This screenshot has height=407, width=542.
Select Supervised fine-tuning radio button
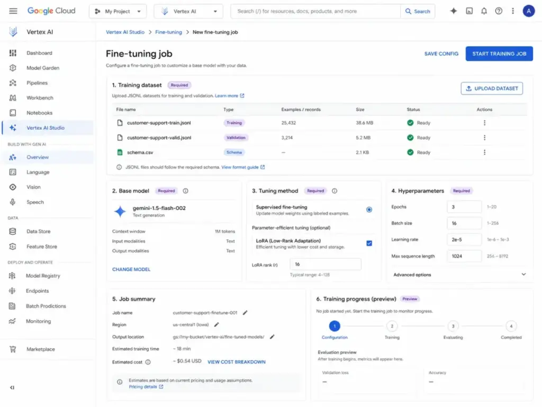click(x=369, y=209)
